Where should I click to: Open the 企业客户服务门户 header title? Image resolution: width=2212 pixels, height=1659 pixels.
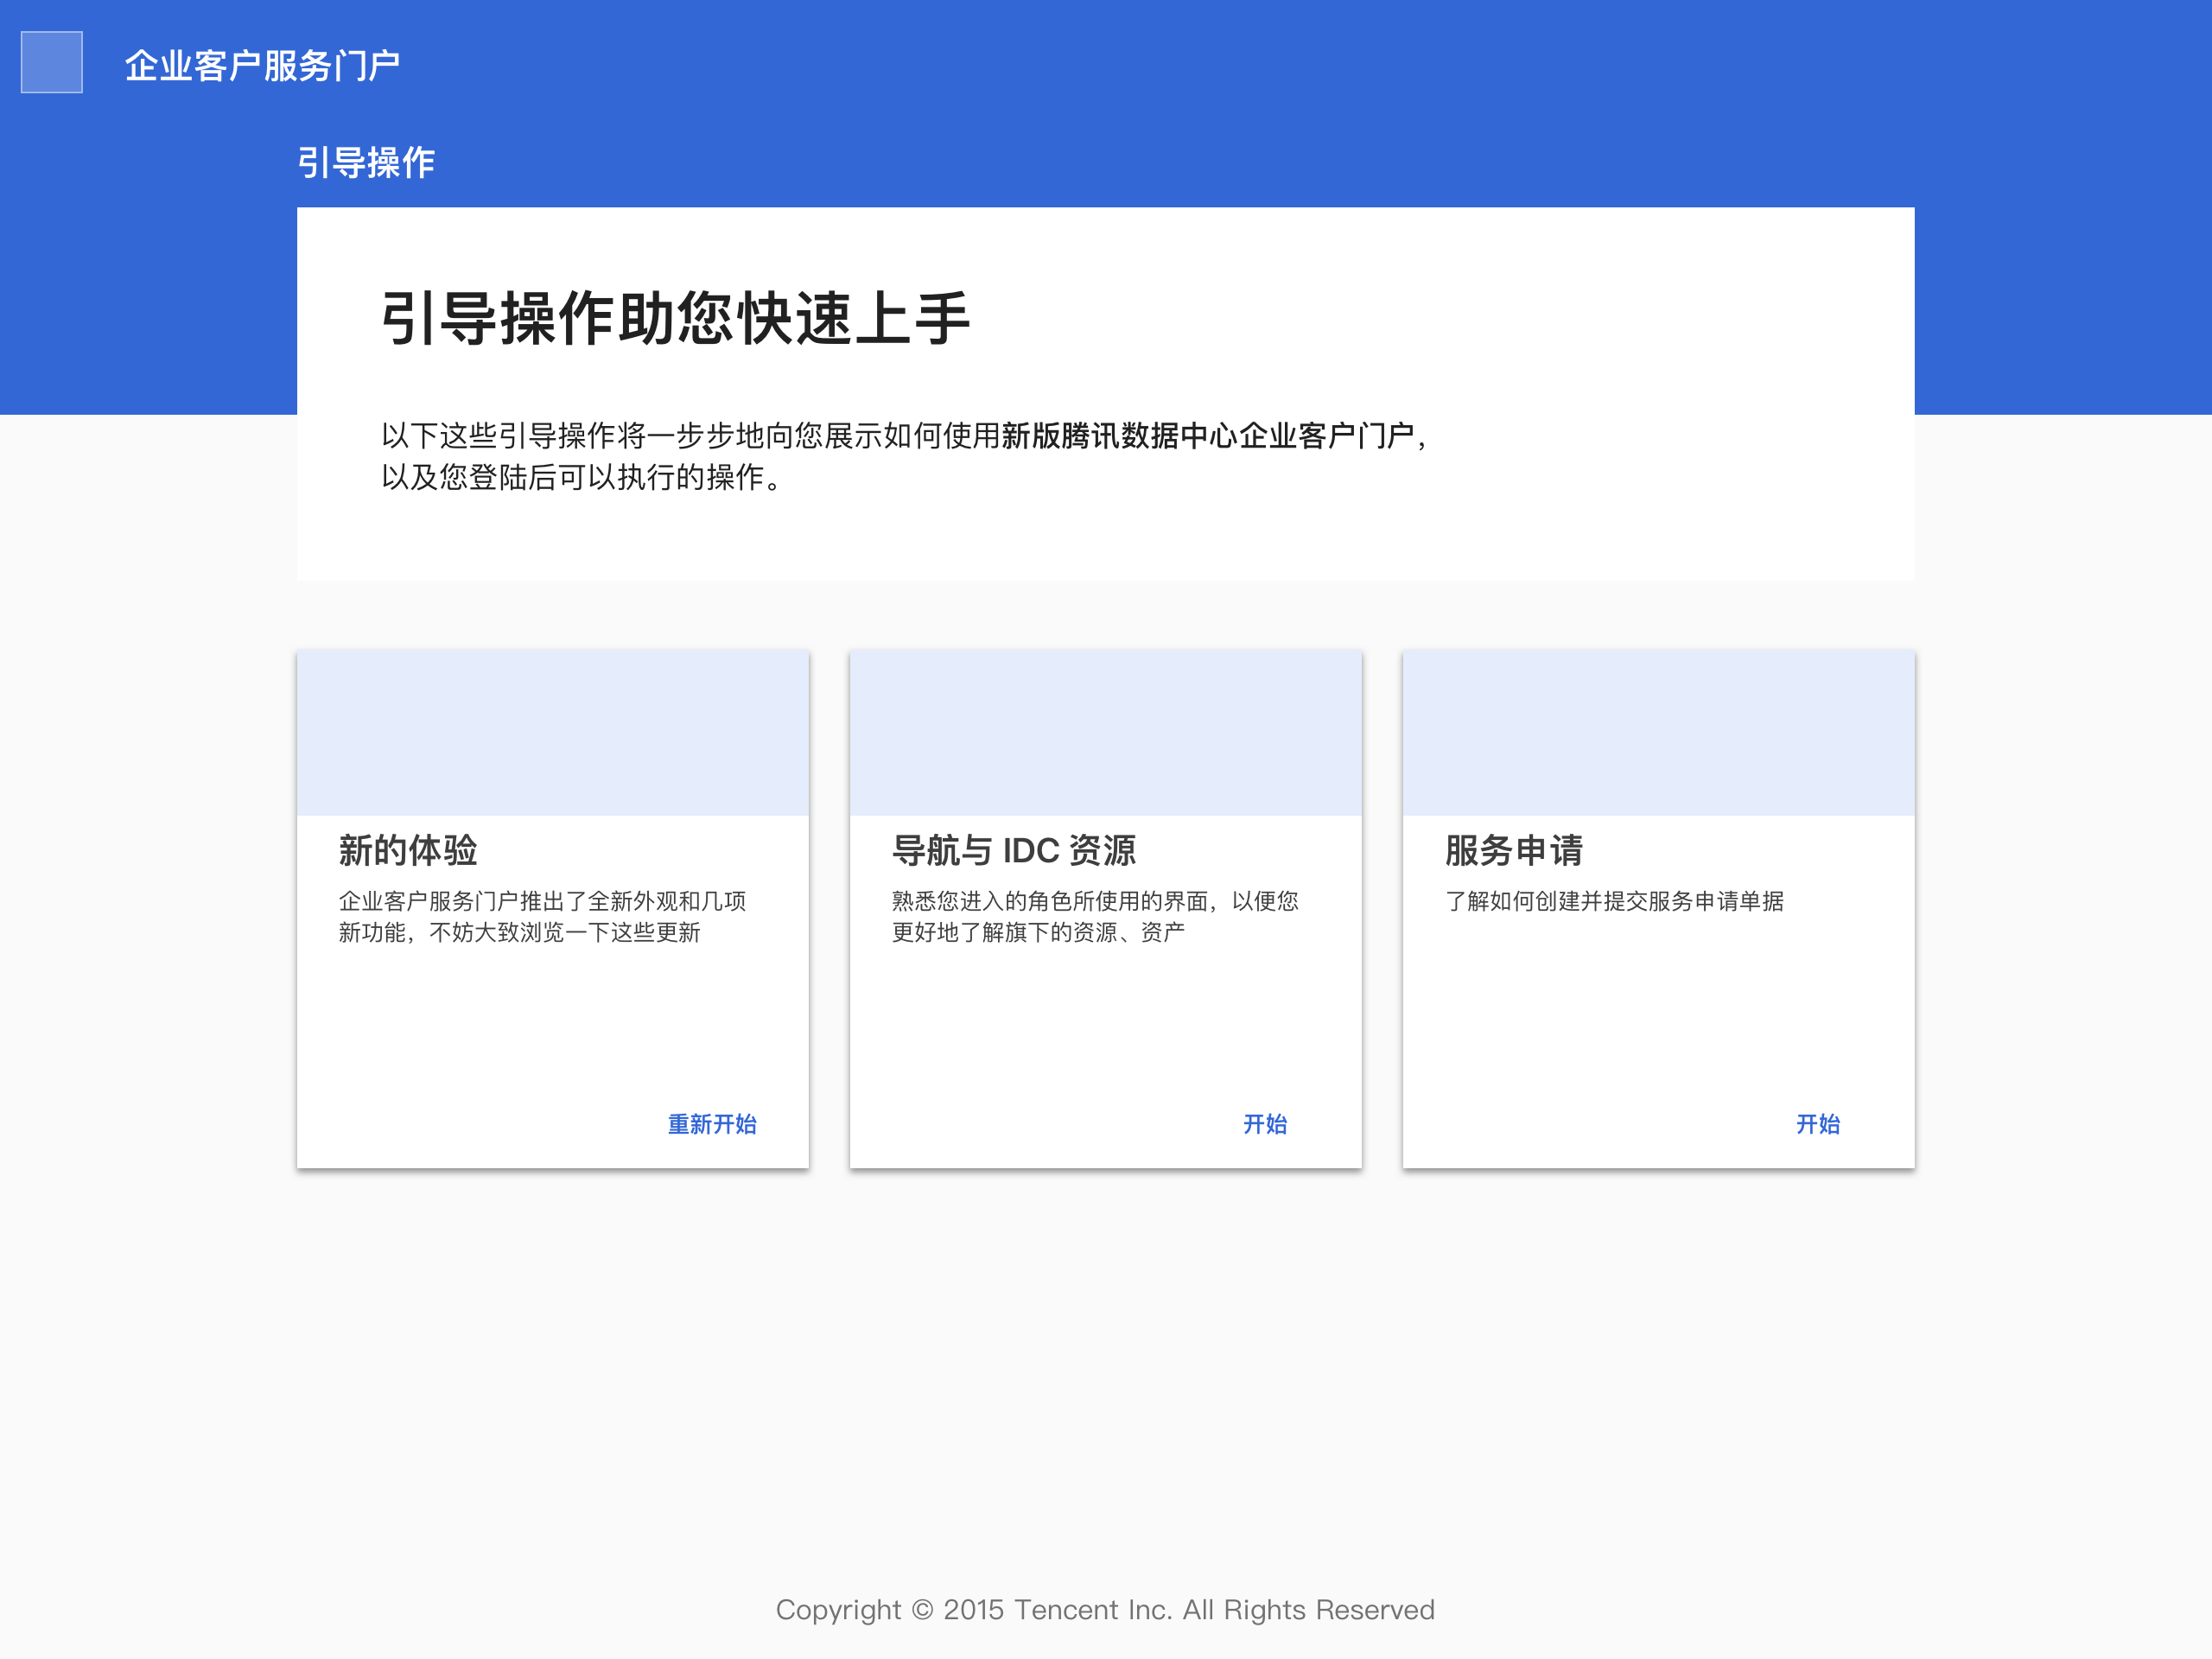[x=262, y=66]
